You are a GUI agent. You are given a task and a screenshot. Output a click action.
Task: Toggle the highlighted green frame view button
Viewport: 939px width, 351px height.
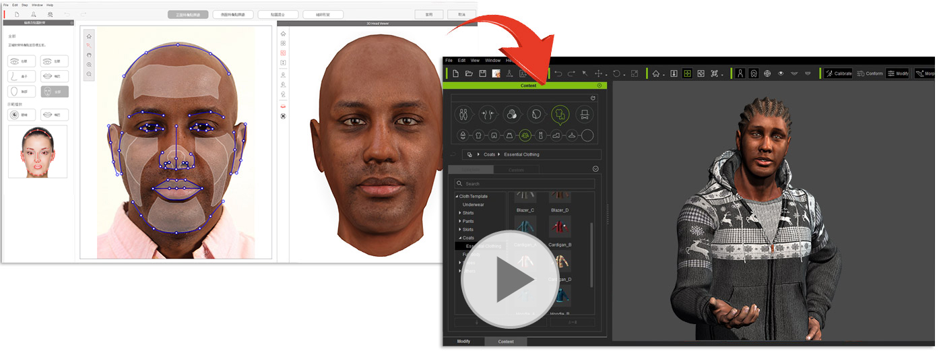[x=687, y=73]
